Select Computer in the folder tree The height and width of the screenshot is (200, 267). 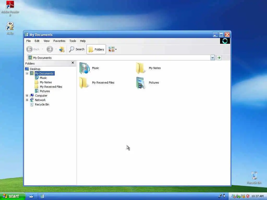click(41, 96)
